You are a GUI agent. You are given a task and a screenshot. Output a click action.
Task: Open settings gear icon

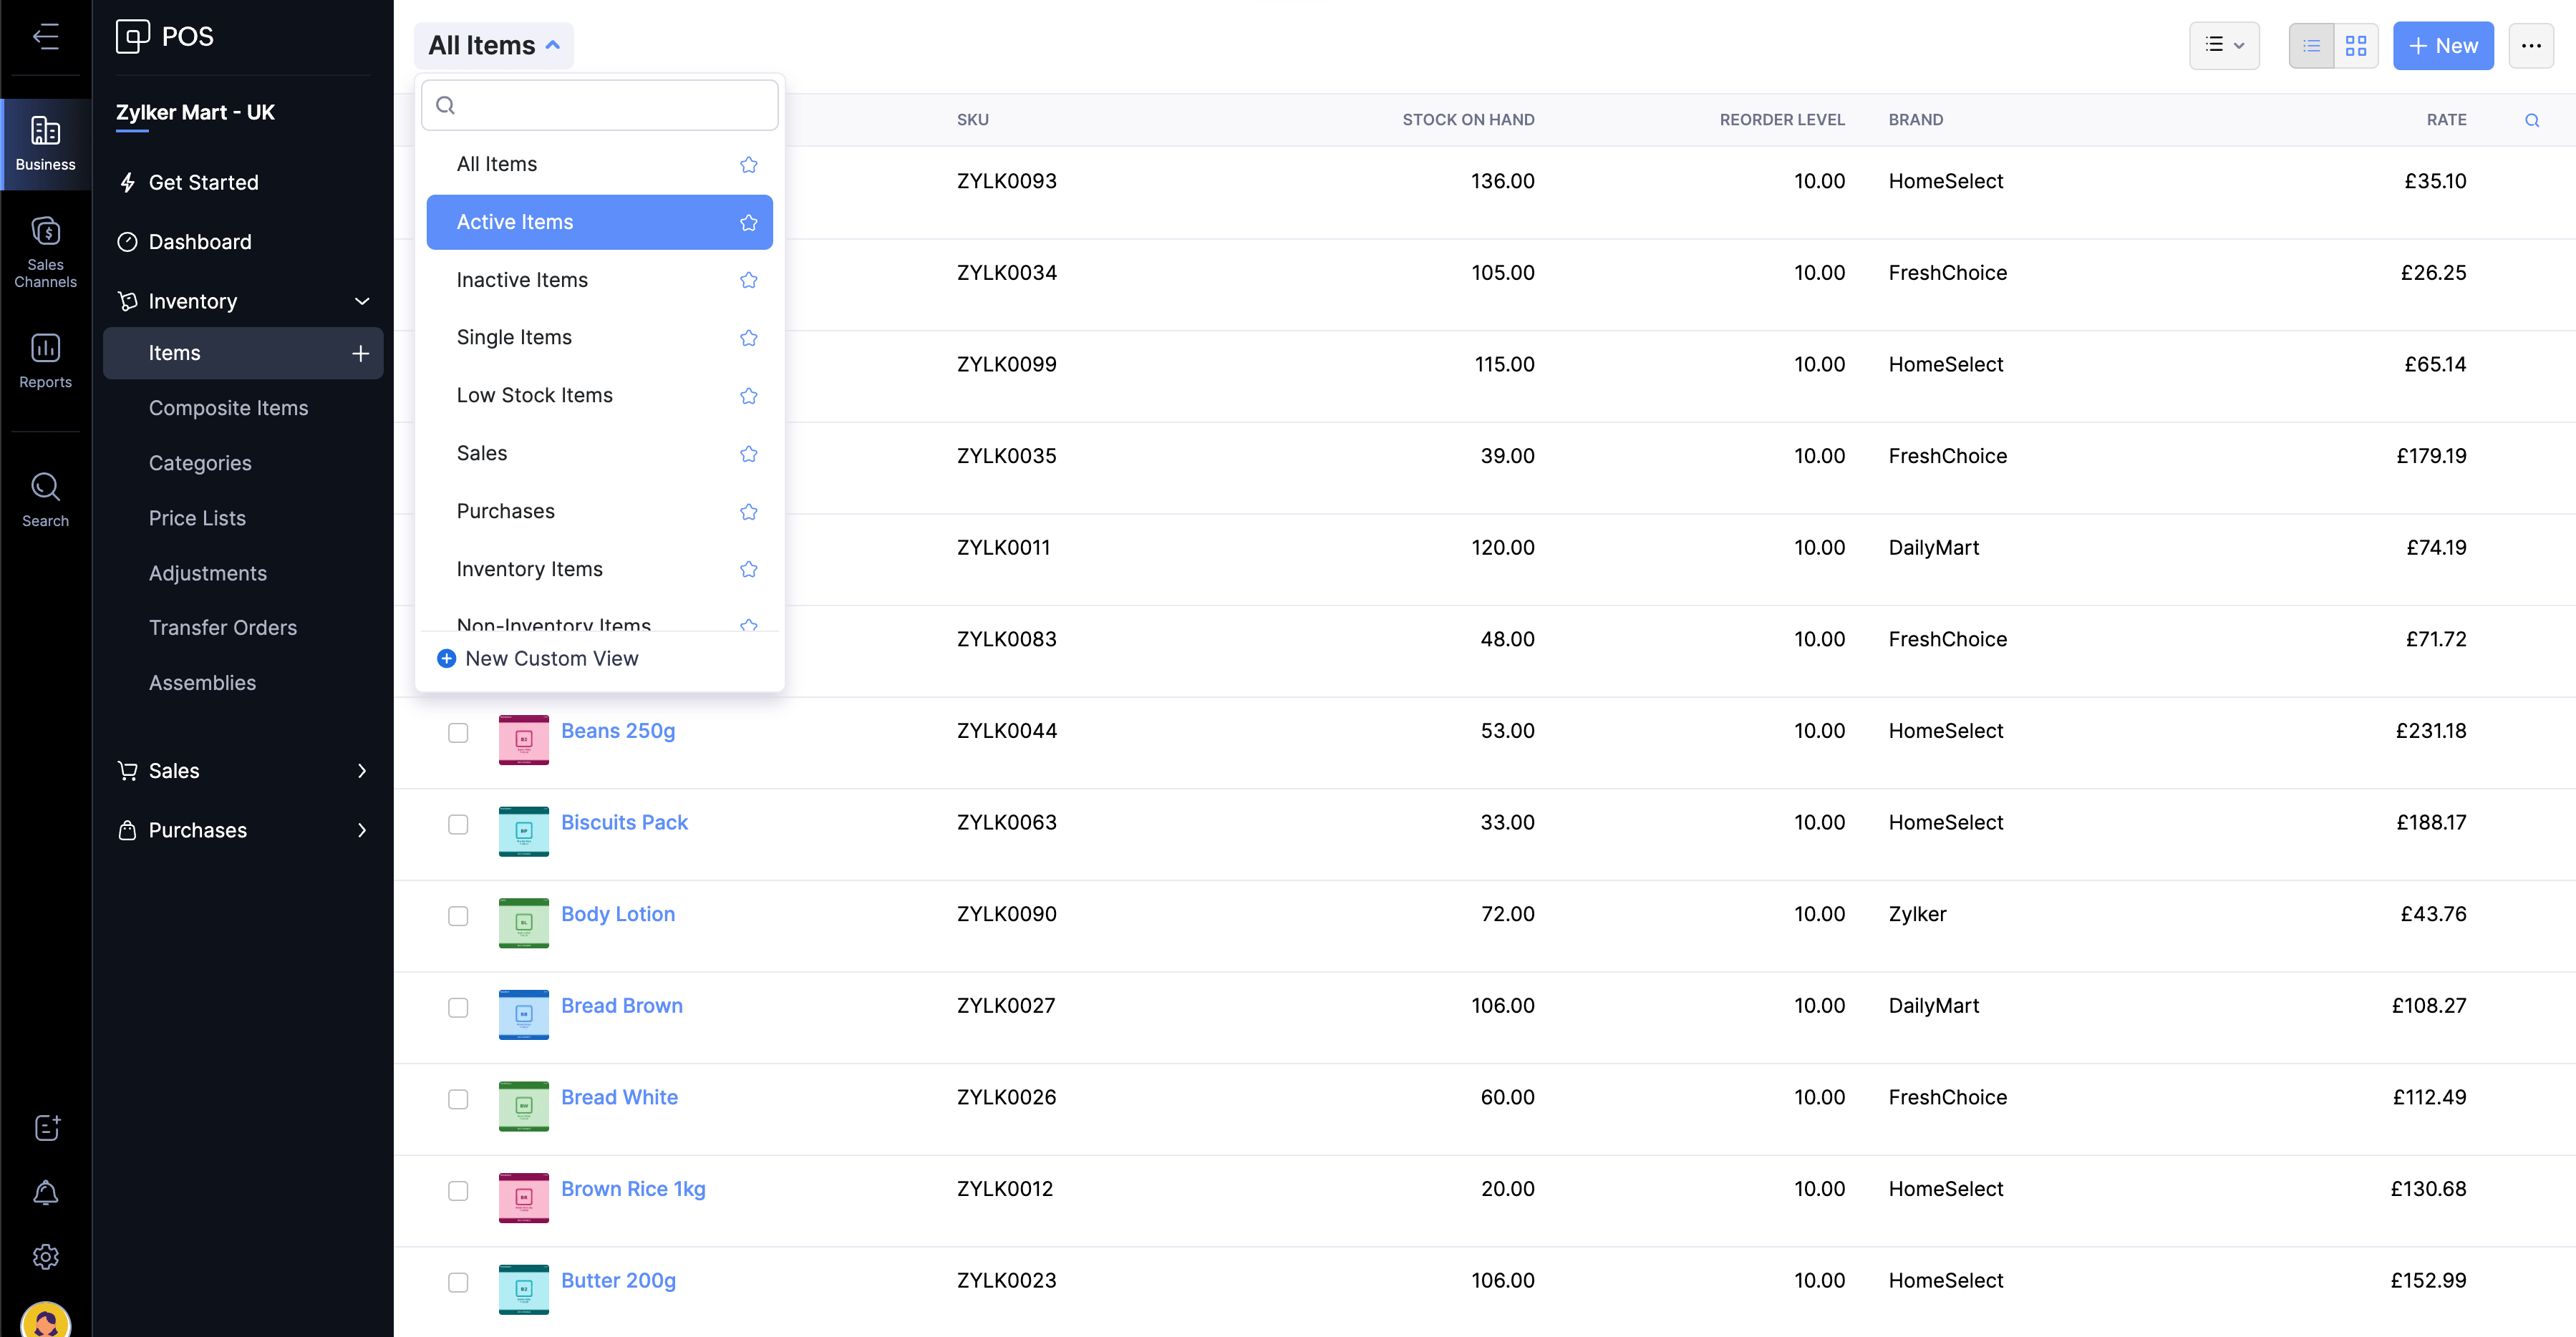click(x=46, y=1256)
